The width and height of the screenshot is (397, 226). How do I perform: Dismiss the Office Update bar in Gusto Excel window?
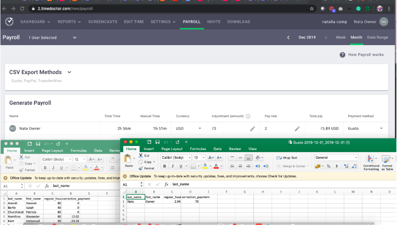click(x=125, y=176)
